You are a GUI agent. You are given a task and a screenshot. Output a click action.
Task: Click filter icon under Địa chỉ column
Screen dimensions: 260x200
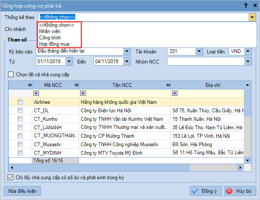click(174, 93)
